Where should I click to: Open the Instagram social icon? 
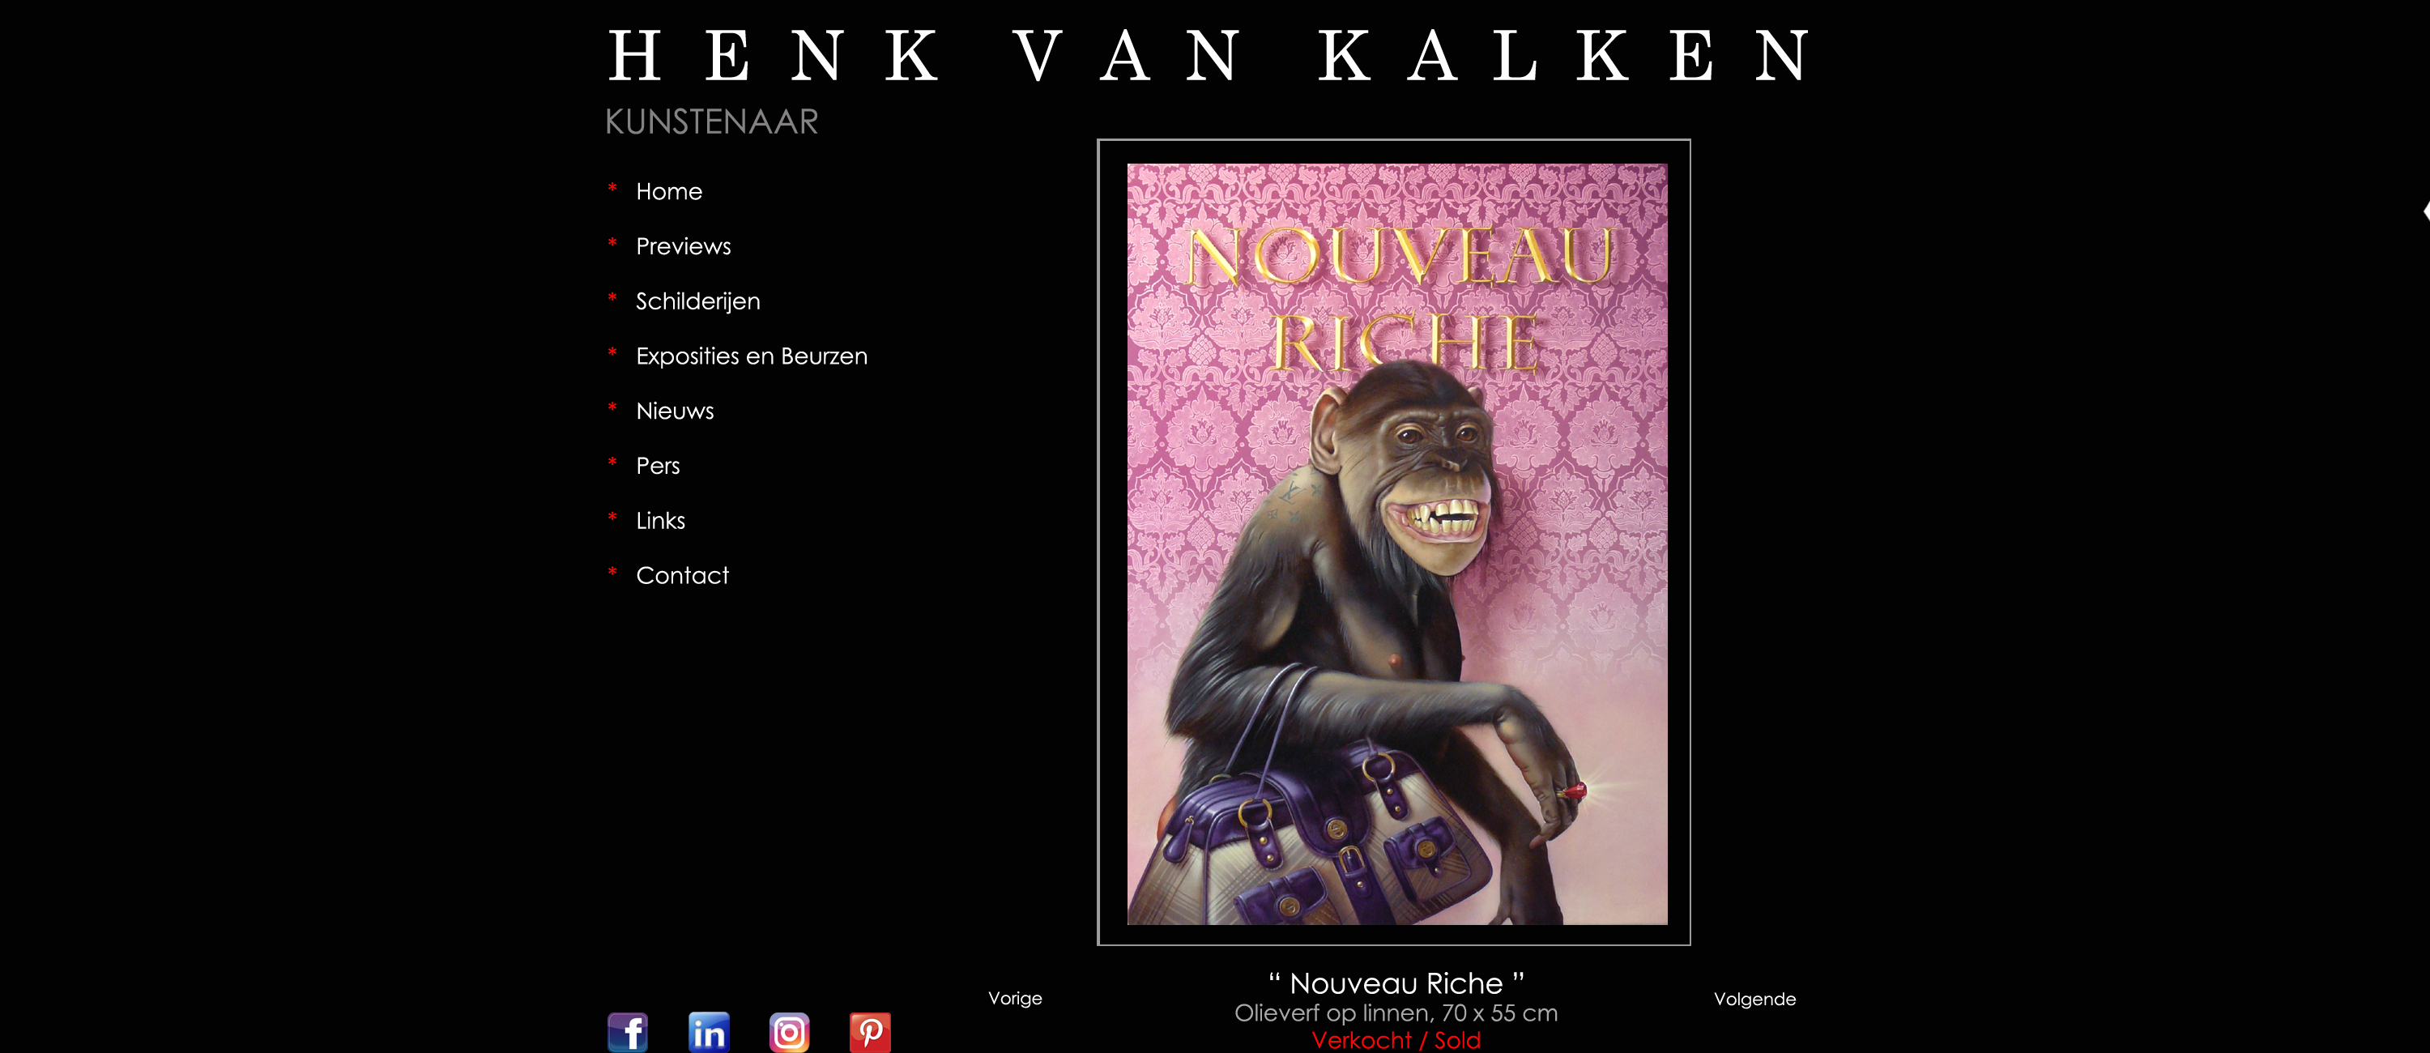(790, 1032)
